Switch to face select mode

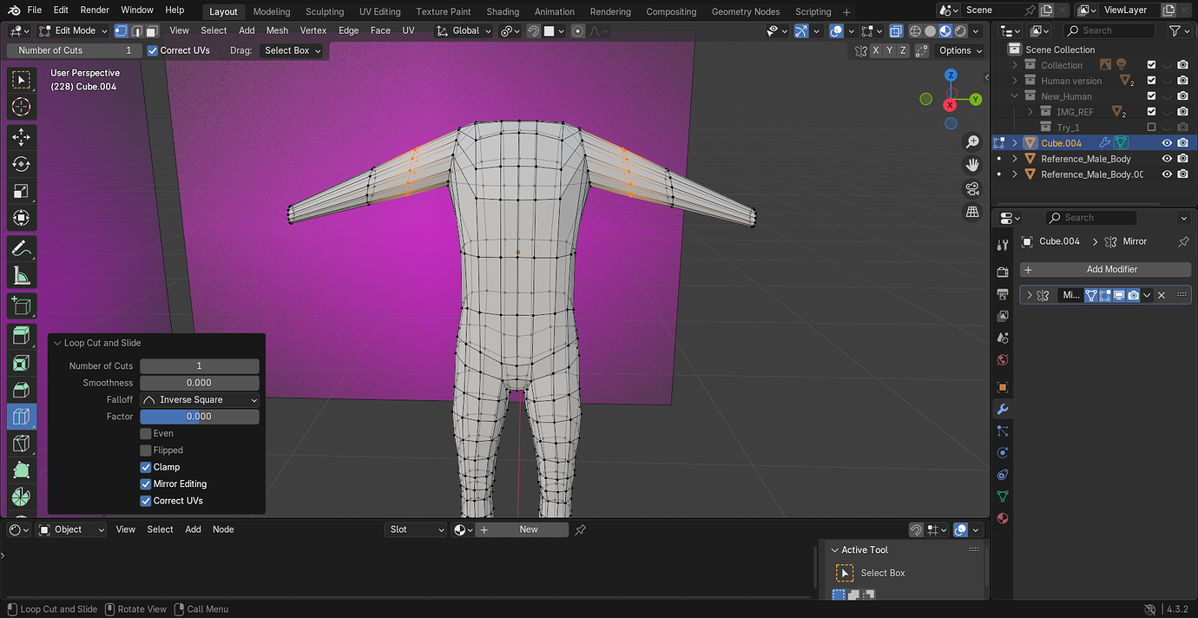[x=152, y=30]
